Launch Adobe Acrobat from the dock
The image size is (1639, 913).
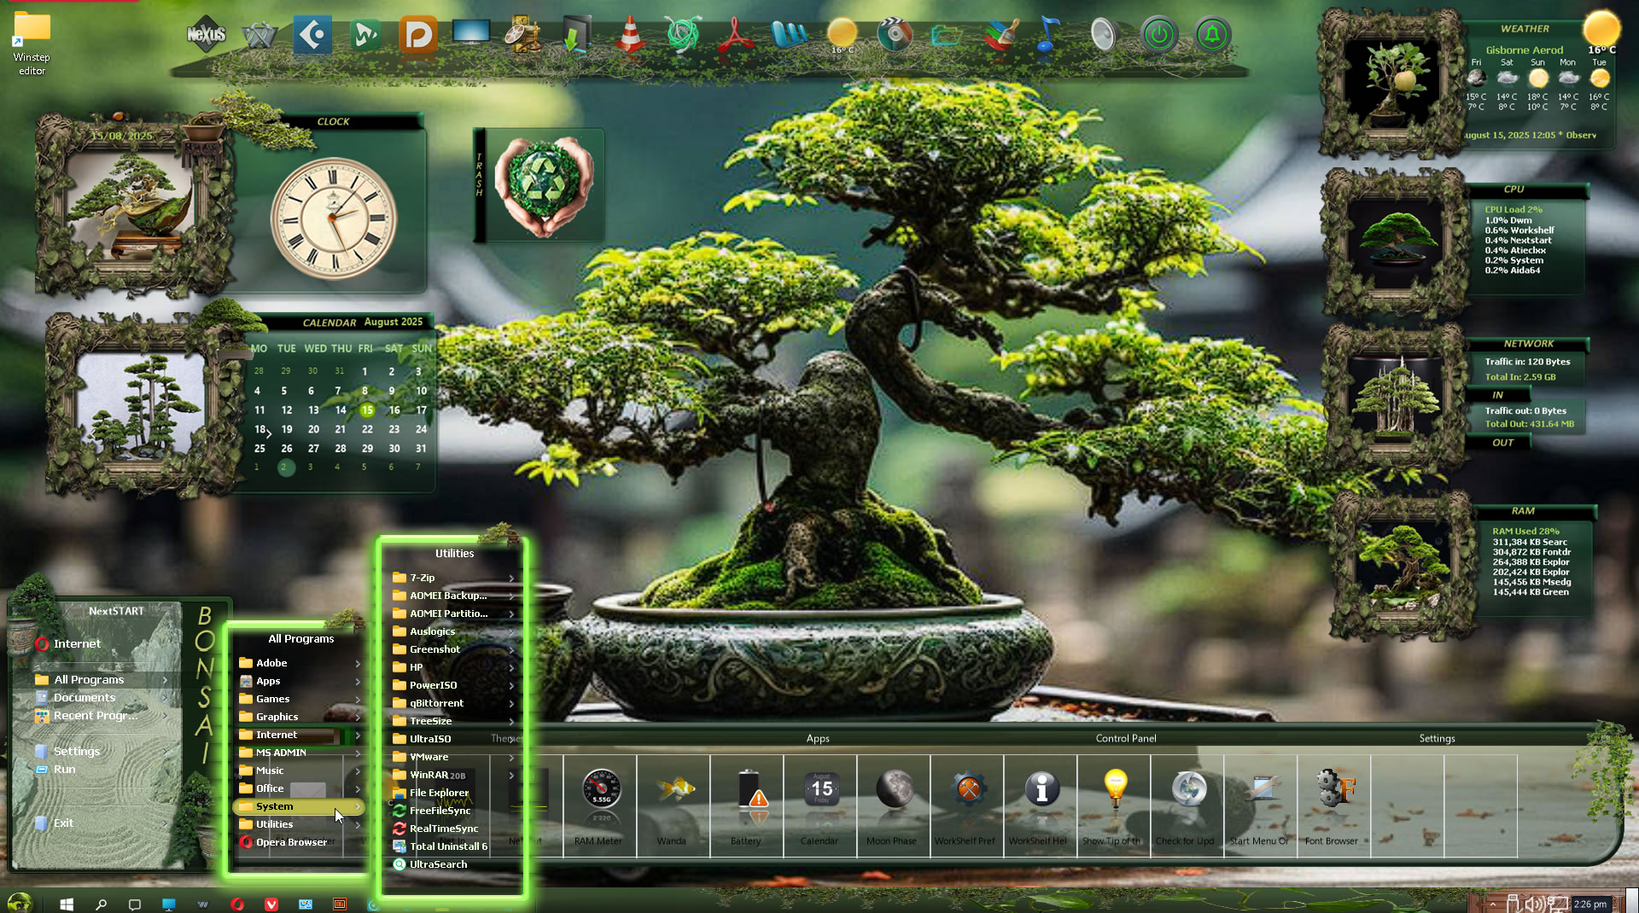click(735, 36)
